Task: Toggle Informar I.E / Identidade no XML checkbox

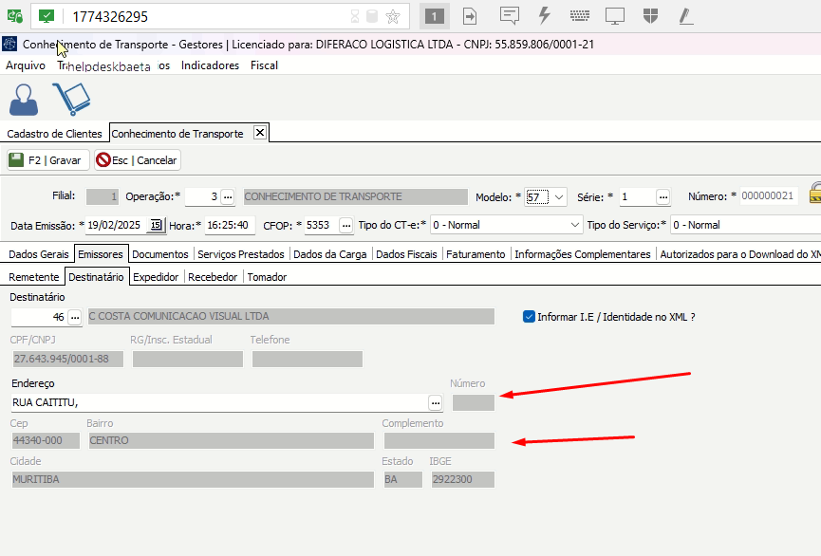Action: (530, 316)
